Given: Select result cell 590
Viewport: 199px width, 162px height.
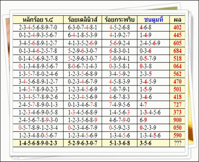Looking at the screenshot, I should coord(177,135).
